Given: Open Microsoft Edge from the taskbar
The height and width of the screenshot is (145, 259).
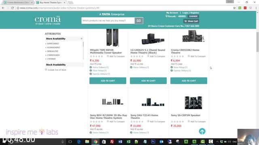Looking at the screenshot, I should click(79, 141).
